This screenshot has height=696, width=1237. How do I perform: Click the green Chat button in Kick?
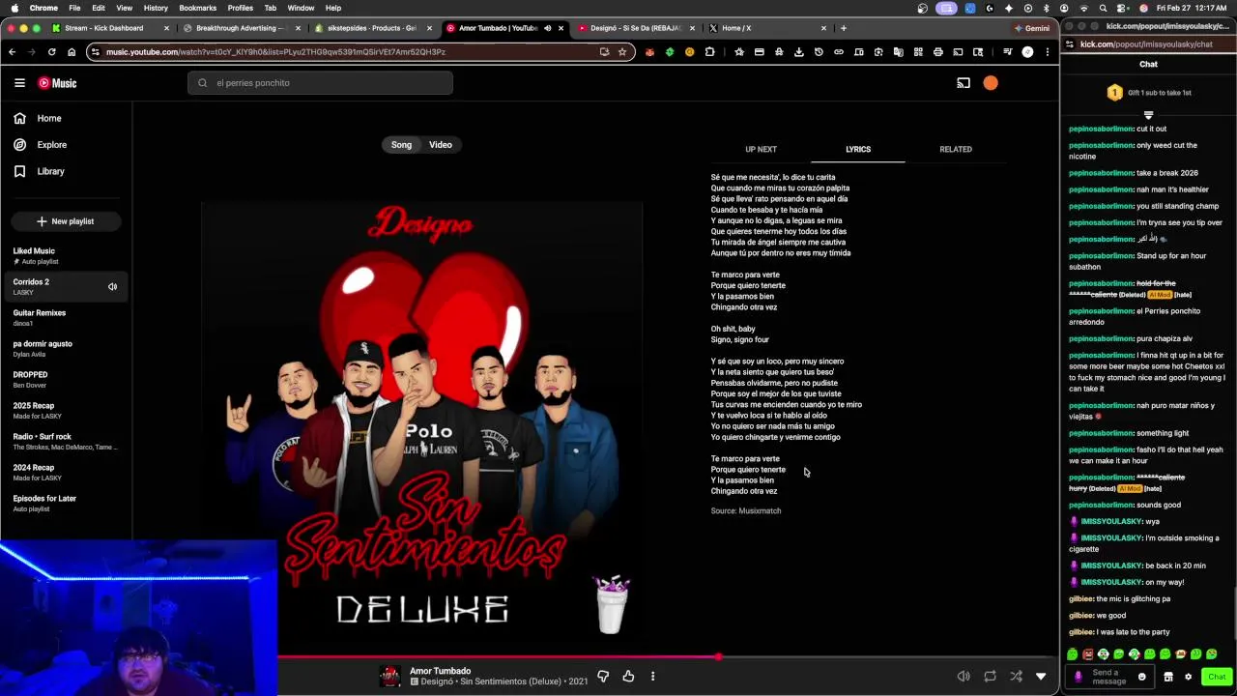coord(1217,677)
